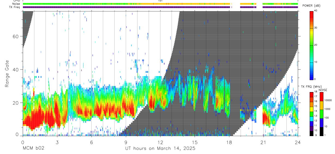The height and width of the screenshot is (154, 335).
Task: Click the 10 tick on the POWER scale
Action: 316,62
